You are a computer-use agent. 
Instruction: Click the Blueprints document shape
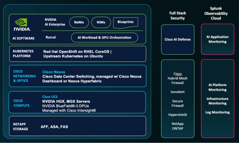(x=125, y=22)
